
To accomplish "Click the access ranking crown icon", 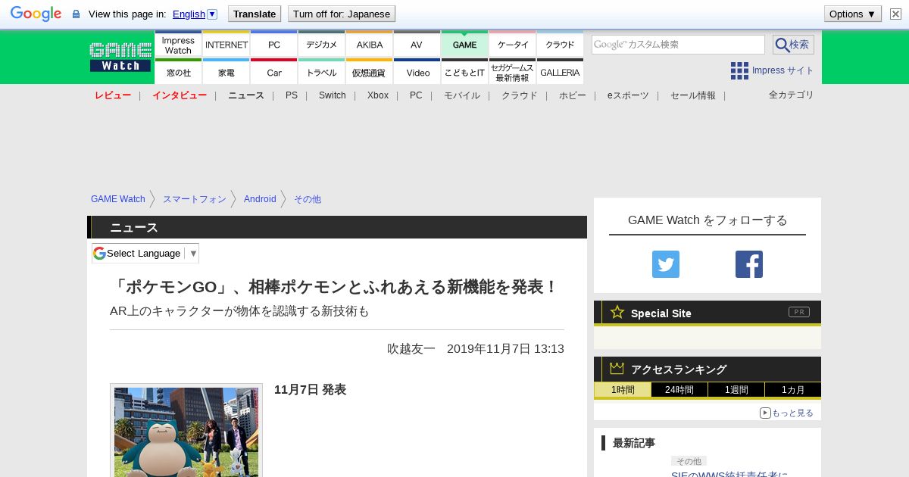I will click(617, 368).
